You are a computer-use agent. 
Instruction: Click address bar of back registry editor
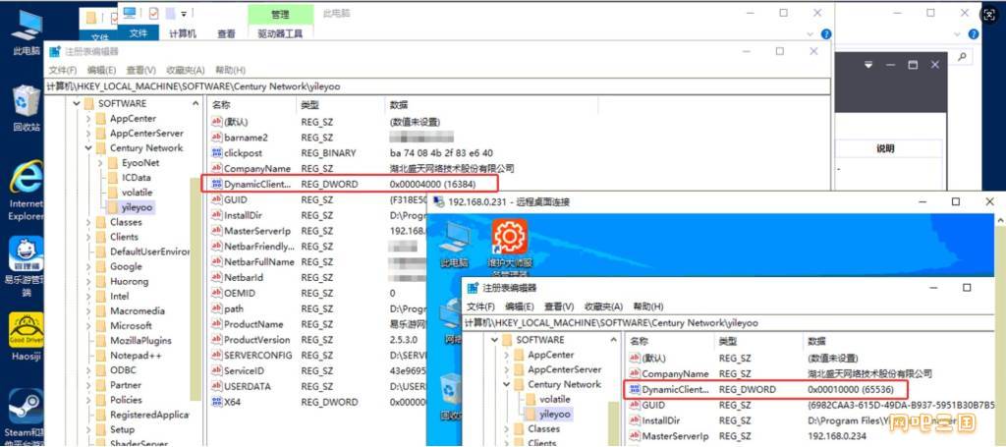(437, 86)
